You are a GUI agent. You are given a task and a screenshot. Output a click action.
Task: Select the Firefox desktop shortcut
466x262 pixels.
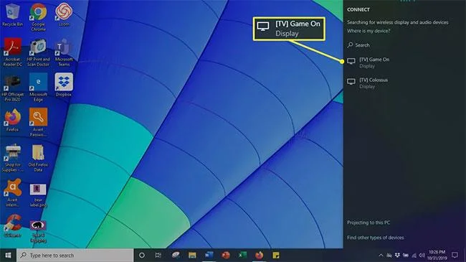point(12,121)
